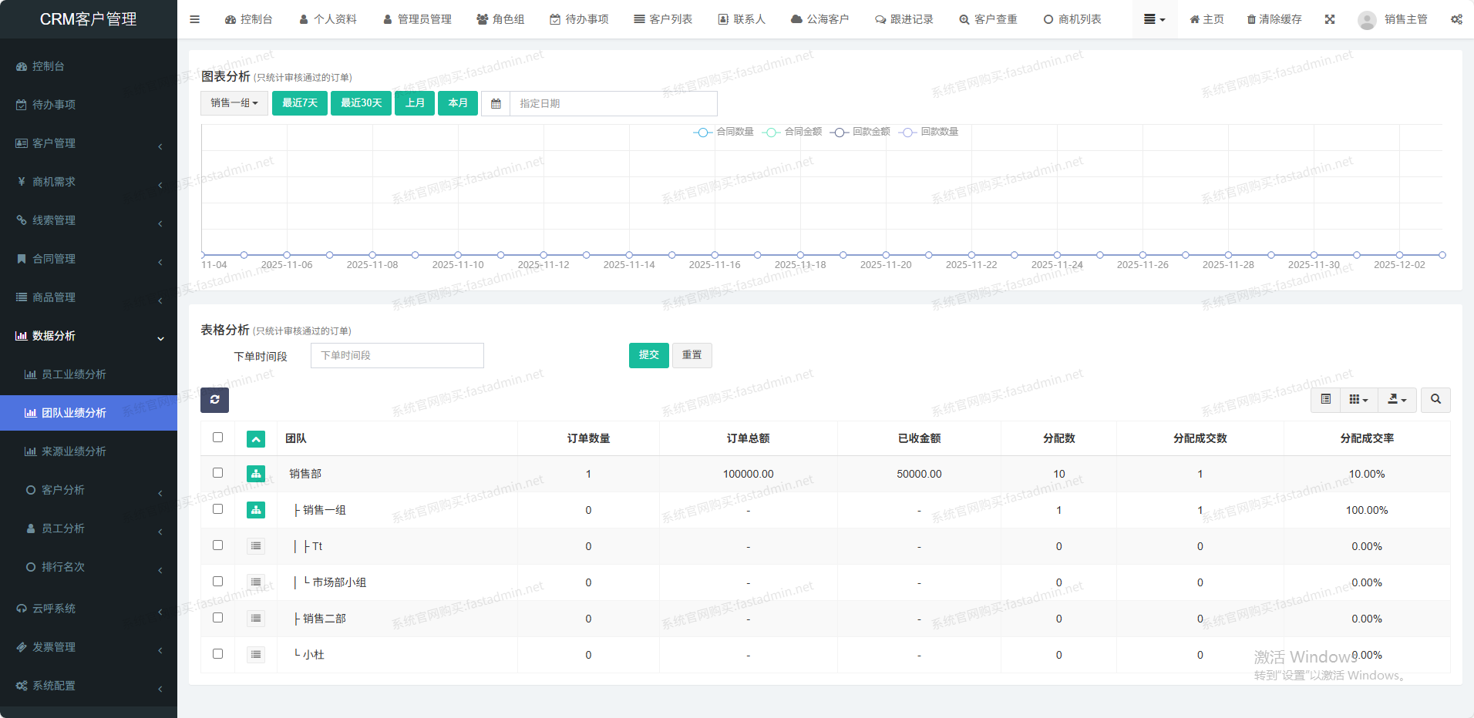Open the column display dropdown above table
Viewport: 1474px width, 718px height.
click(x=1358, y=400)
